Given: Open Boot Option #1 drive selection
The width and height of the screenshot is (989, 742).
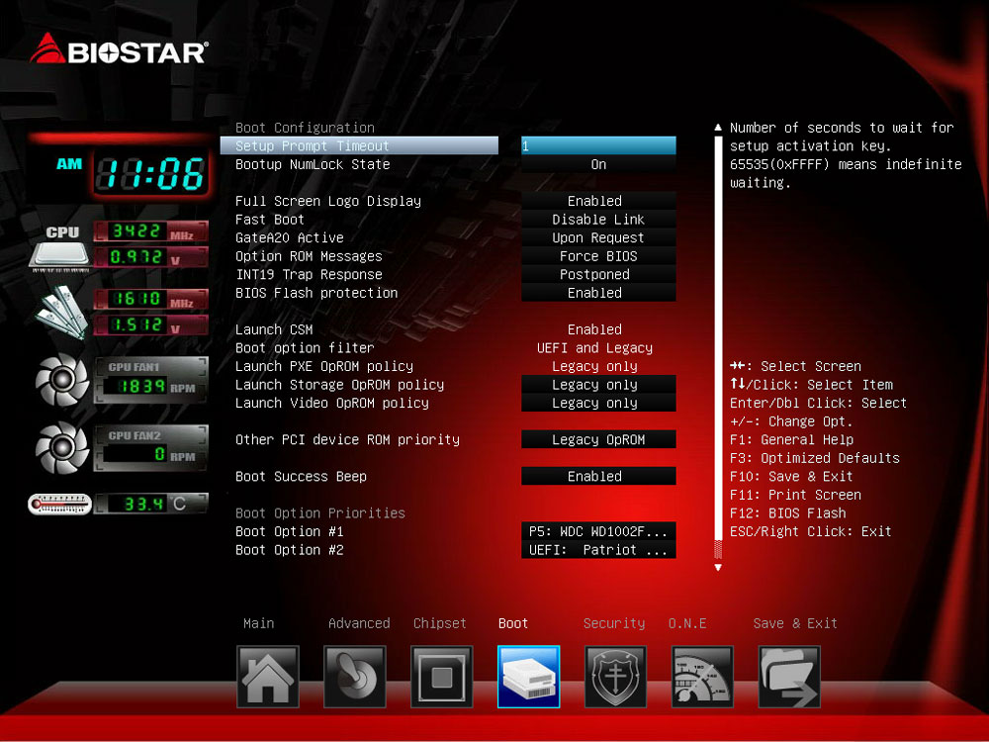Looking at the screenshot, I should coord(598,531).
